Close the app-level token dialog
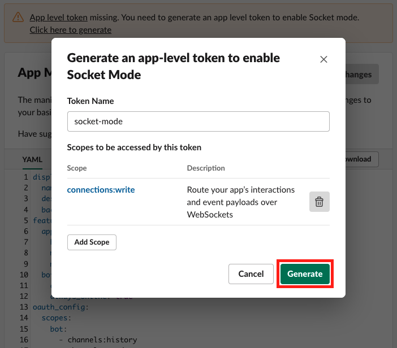Viewport: 397px width, 348px height. [323, 59]
